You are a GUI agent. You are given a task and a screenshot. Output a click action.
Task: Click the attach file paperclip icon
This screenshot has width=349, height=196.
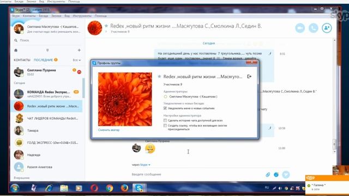point(268,175)
